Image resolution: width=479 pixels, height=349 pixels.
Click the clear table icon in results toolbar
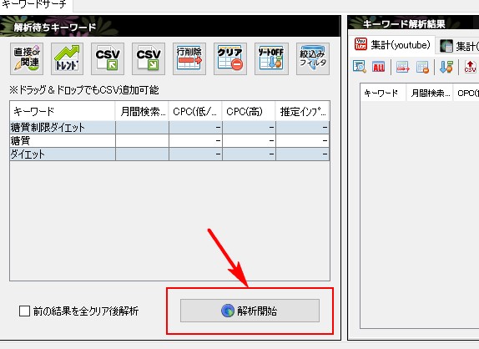422,67
